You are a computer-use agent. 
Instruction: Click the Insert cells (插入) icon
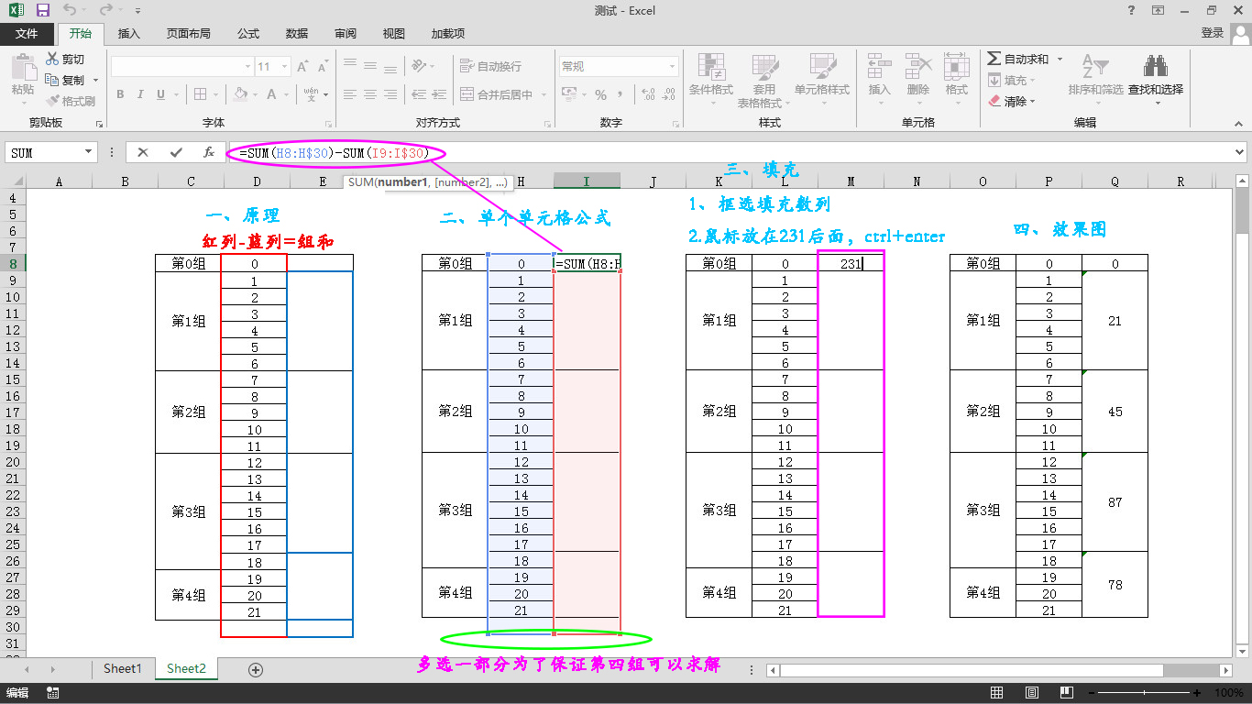pyautogui.click(x=880, y=67)
